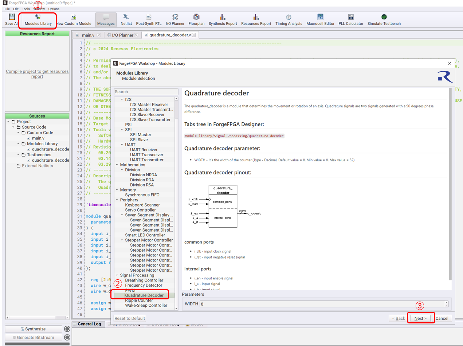
Task: Increment WIDTH using the up arrow
Action: 447,302
